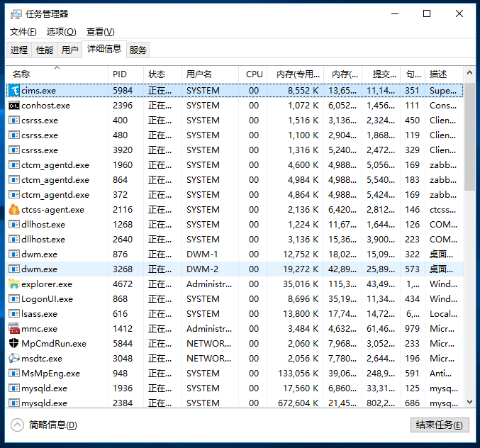Image resolution: width=480 pixels, height=448 pixels.
Task: Click the MpCmdRun.exe shield icon
Action: [14, 343]
